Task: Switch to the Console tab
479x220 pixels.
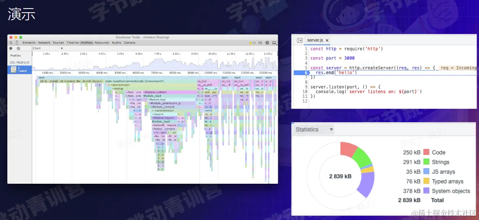Action: [130, 43]
